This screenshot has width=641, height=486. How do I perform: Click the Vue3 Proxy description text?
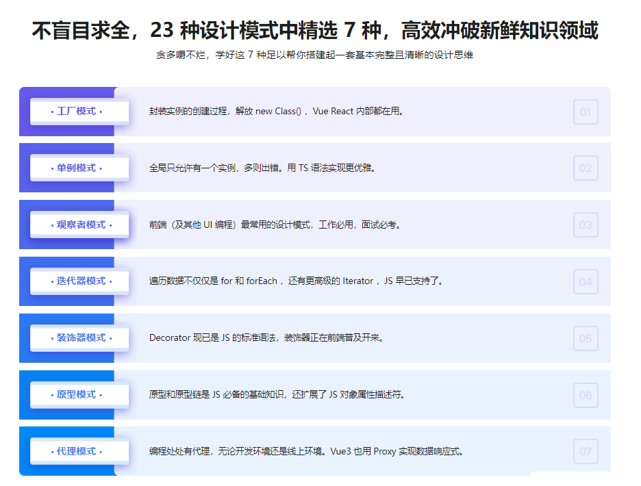click(x=306, y=452)
